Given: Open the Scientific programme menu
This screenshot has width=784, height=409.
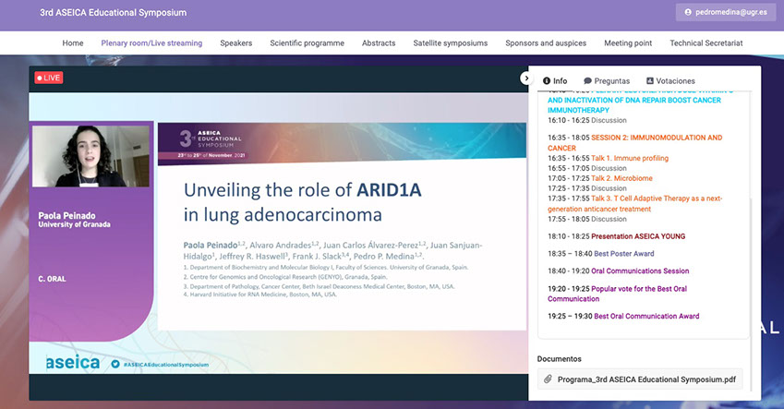Looking at the screenshot, I should (307, 43).
